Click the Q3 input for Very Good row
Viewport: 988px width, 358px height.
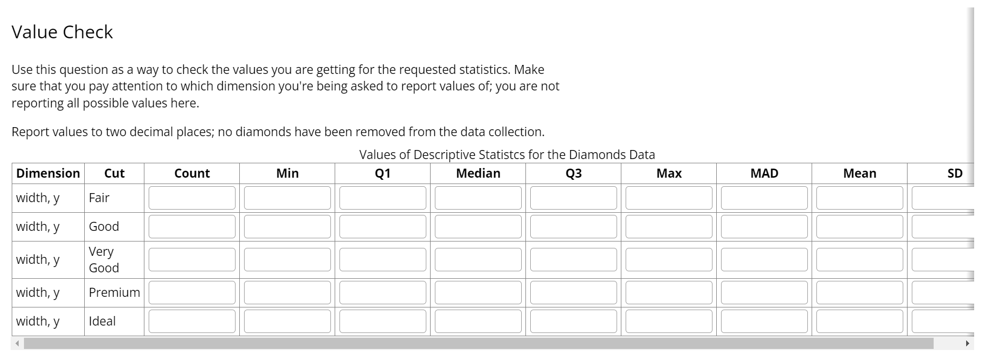point(573,260)
